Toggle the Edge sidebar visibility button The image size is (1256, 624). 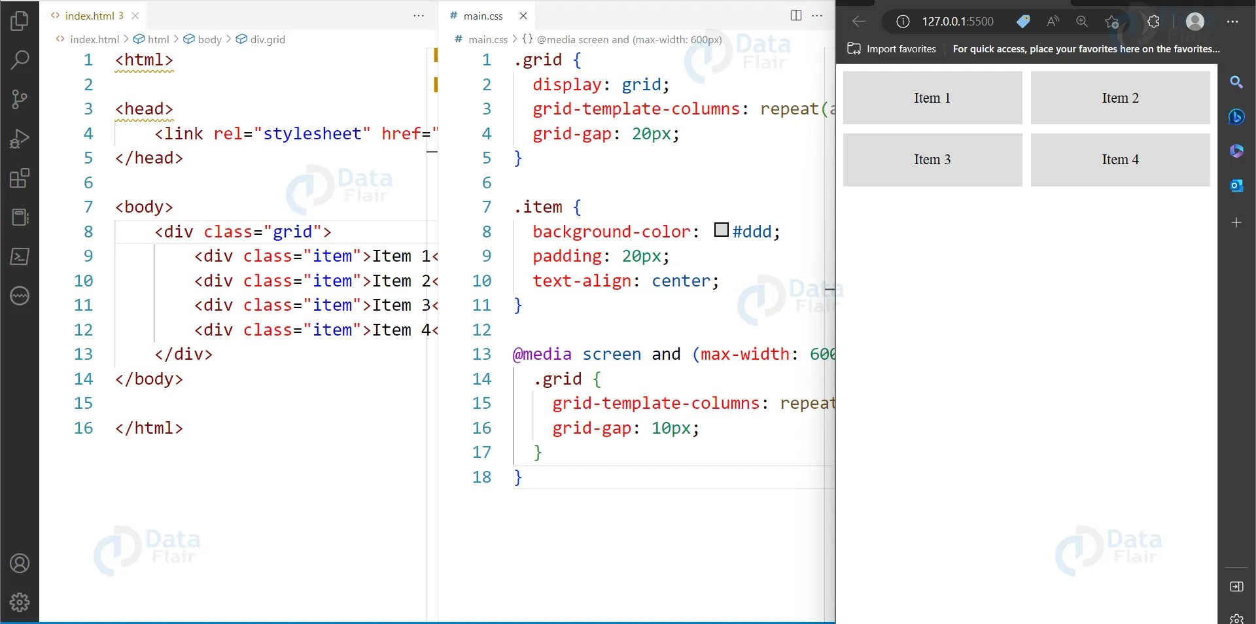1236,587
